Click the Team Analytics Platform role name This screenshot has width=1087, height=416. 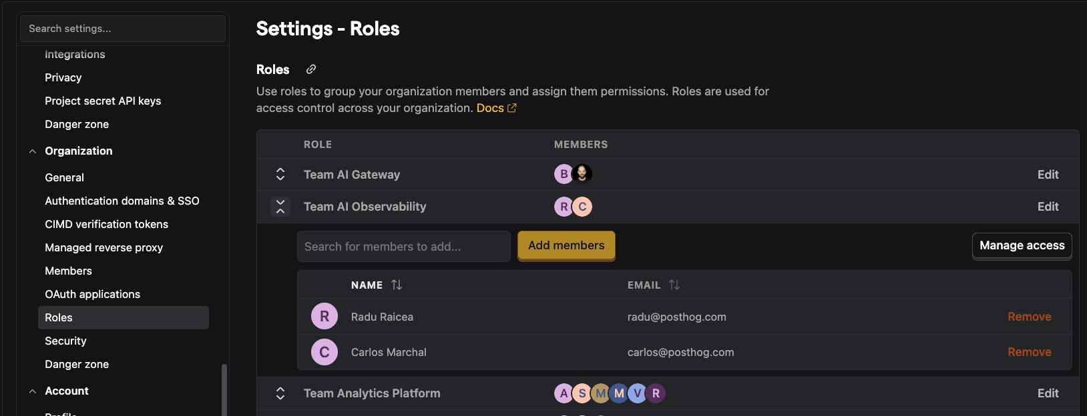point(372,393)
